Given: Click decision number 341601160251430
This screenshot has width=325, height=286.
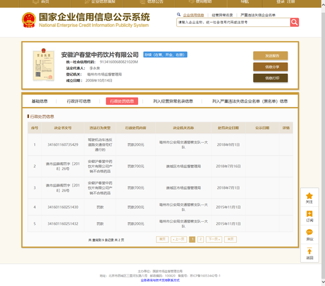Looking at the screenshot, I should [63, 207].
